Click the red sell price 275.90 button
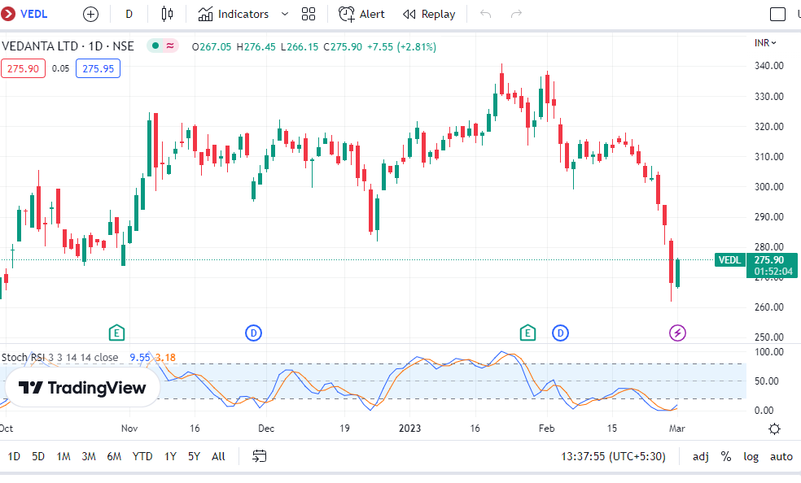 23,68
